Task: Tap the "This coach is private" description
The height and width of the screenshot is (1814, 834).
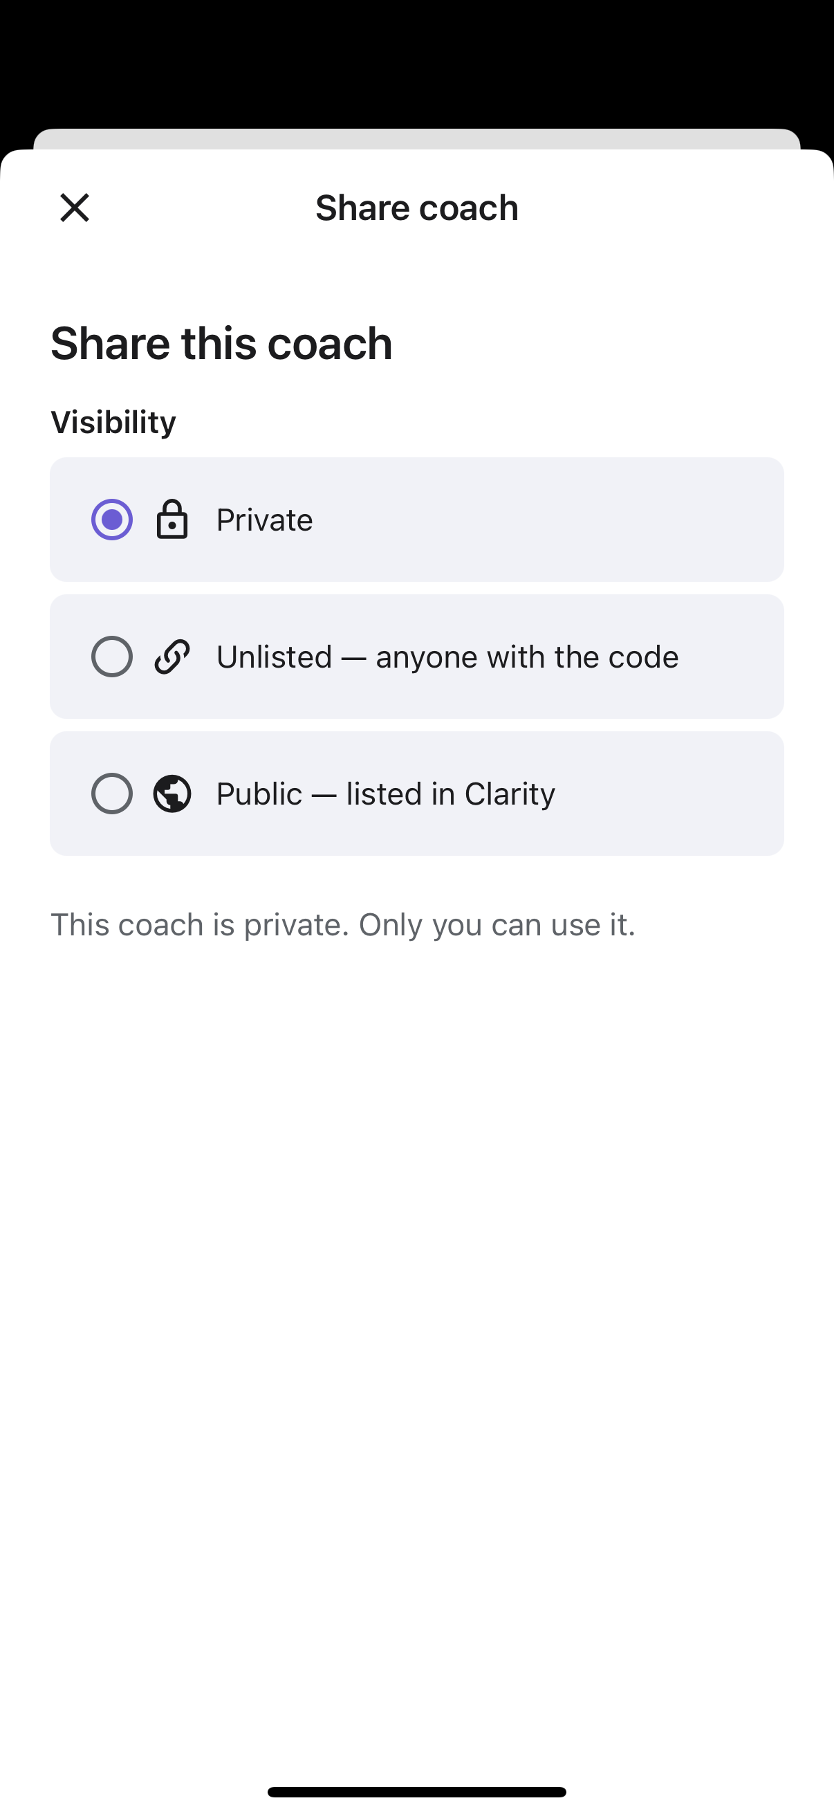Action: coord(343,924)
